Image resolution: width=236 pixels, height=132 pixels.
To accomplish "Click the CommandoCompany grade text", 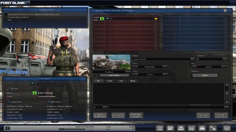I will (x=47, y=96).
